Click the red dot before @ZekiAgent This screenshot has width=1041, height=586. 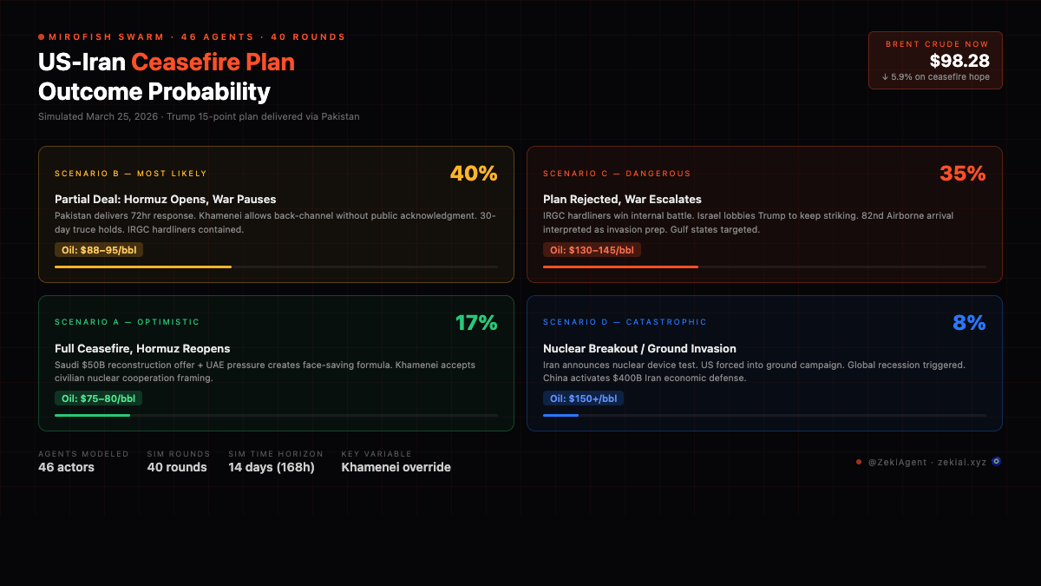859,462
